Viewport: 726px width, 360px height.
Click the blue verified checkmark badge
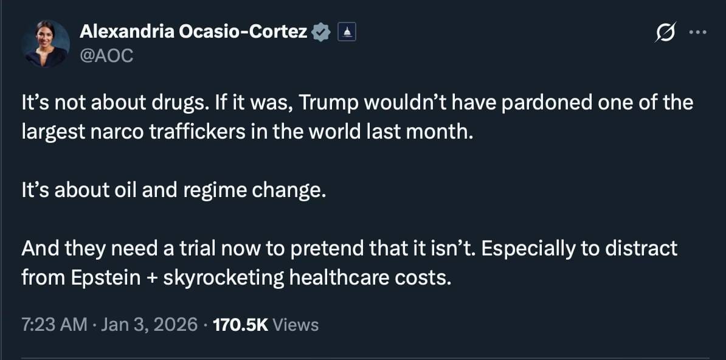[x=320, y=32]
